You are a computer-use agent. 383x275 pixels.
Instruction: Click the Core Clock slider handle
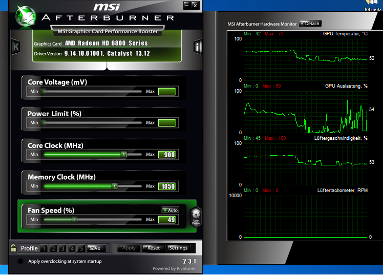click(x=124, y=154)
